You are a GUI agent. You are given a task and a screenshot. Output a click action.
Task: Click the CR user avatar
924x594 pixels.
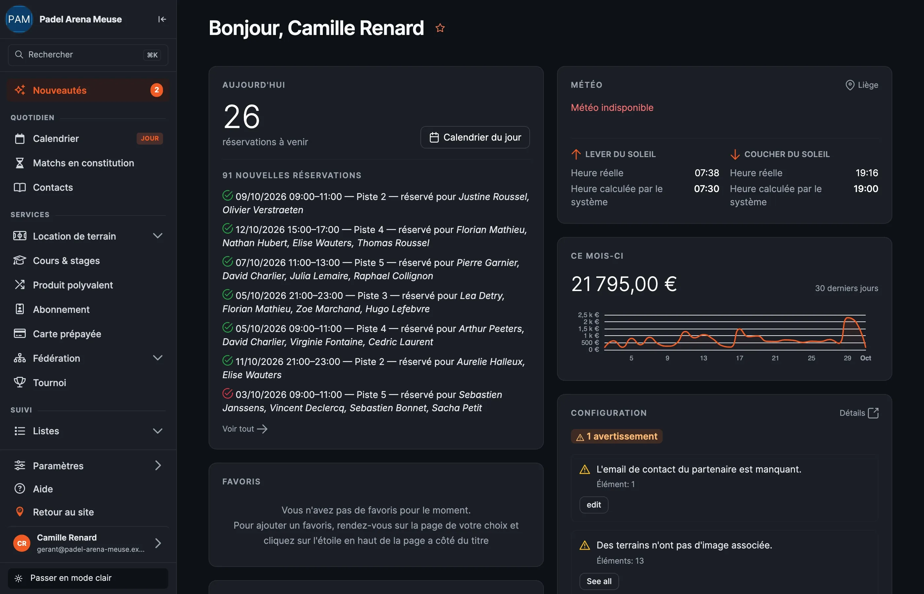(x=22, y=543)
